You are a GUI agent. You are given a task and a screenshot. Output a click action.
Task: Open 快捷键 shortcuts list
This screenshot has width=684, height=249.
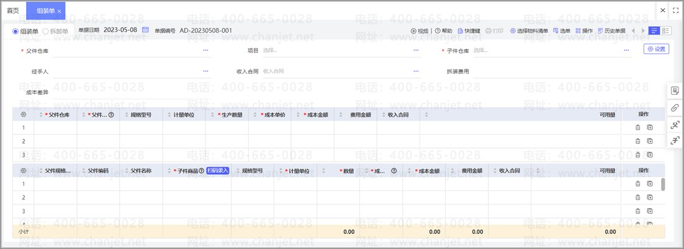(x=469, y=31)
